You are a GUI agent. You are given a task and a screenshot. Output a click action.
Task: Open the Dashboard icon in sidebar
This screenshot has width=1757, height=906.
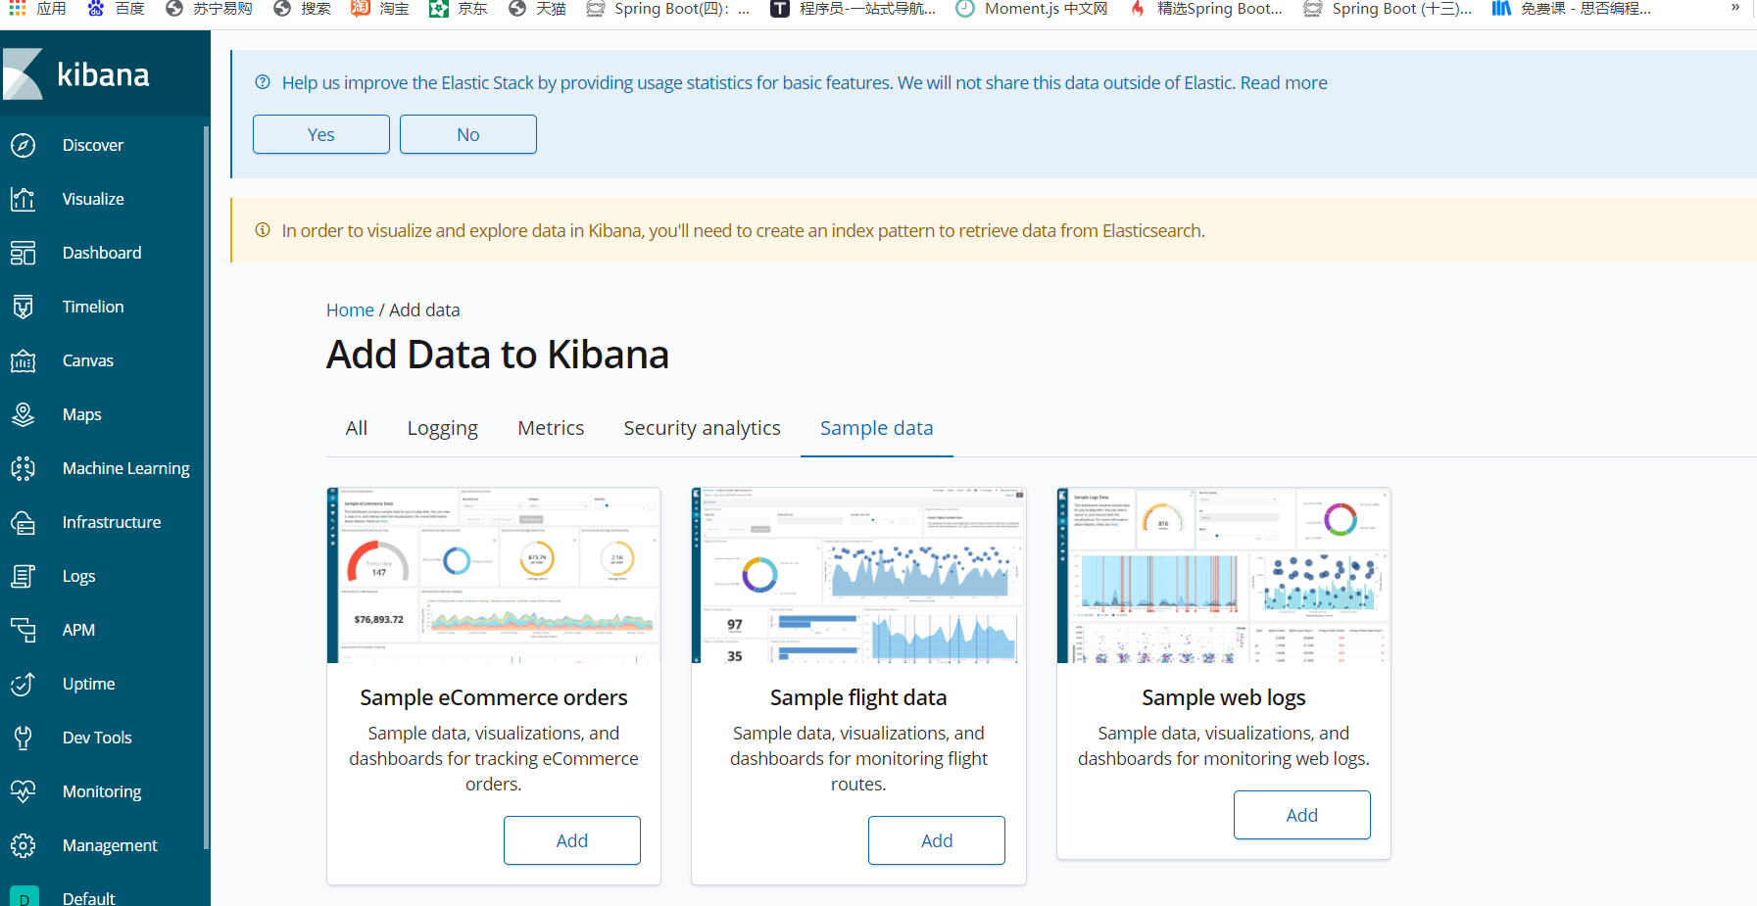click(24, 253)
